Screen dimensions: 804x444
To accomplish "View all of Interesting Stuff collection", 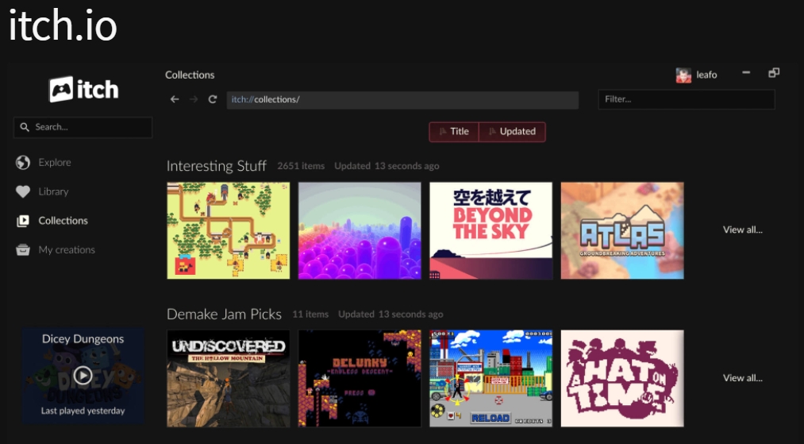I will coord(742,230).
